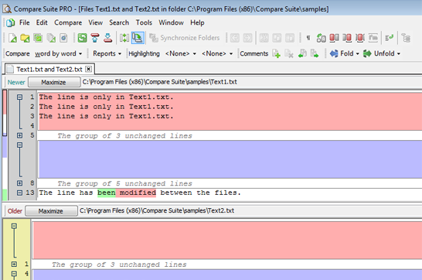
Task: Collapse the red block in Older pane
Action: (14, 226)
